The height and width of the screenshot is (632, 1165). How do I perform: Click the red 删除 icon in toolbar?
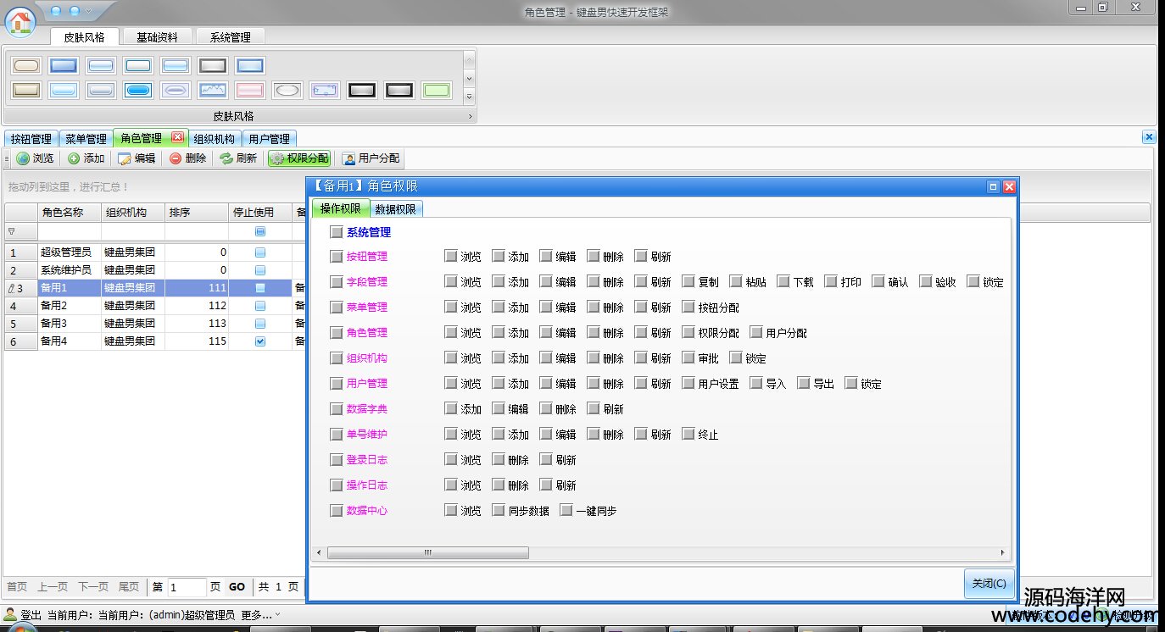[176, 158]
